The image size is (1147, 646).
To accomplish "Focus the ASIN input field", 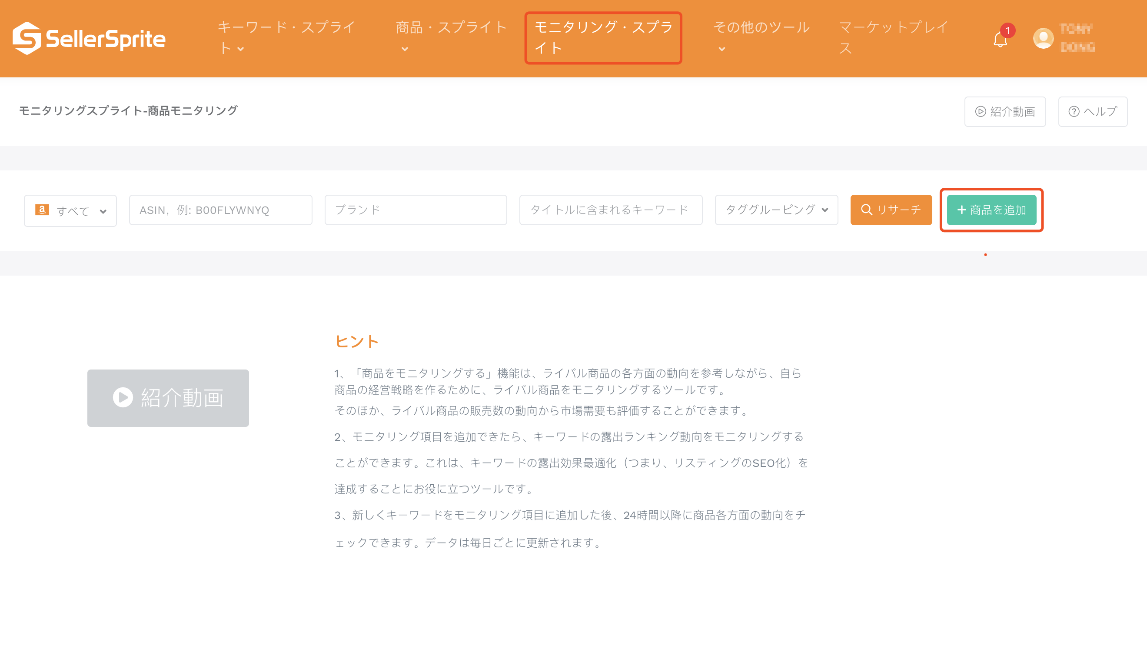I will coord(220,210).
